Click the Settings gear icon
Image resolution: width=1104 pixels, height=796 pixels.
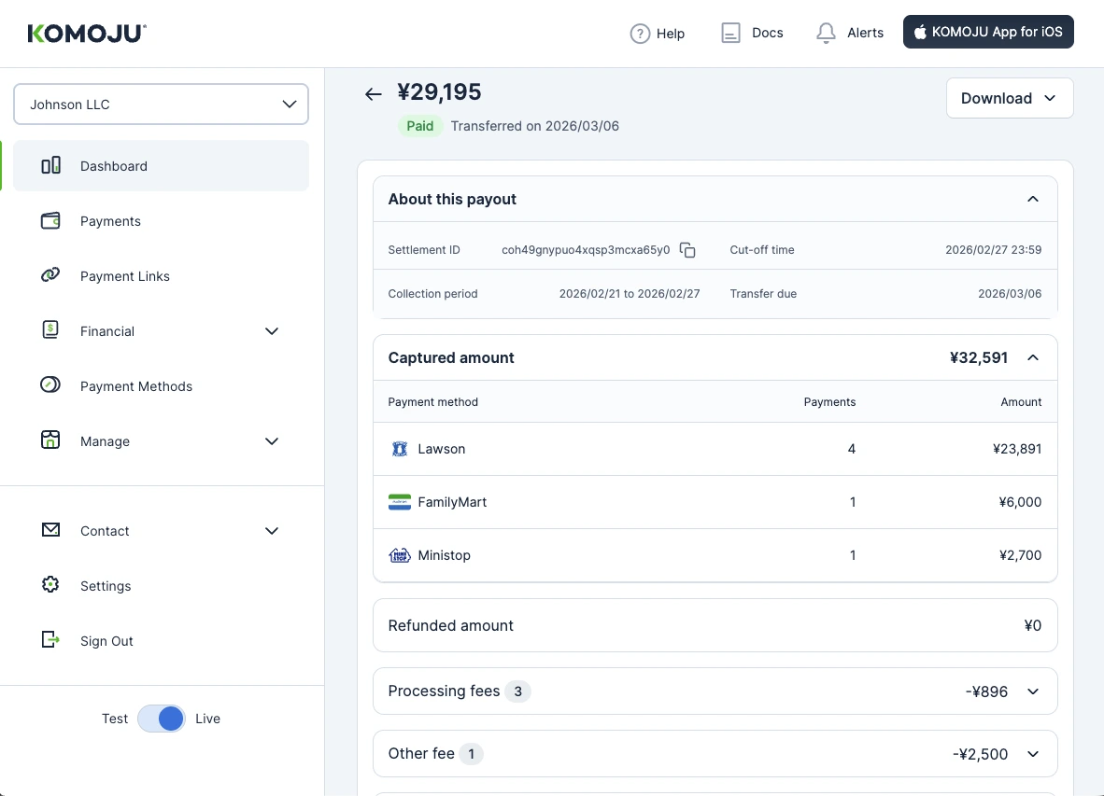coord(50,584)
